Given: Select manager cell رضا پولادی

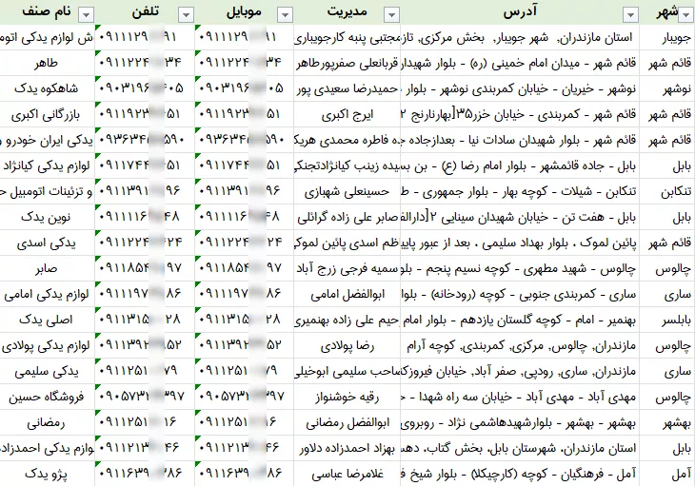Looking at the screenshot, I should (347, 345).
